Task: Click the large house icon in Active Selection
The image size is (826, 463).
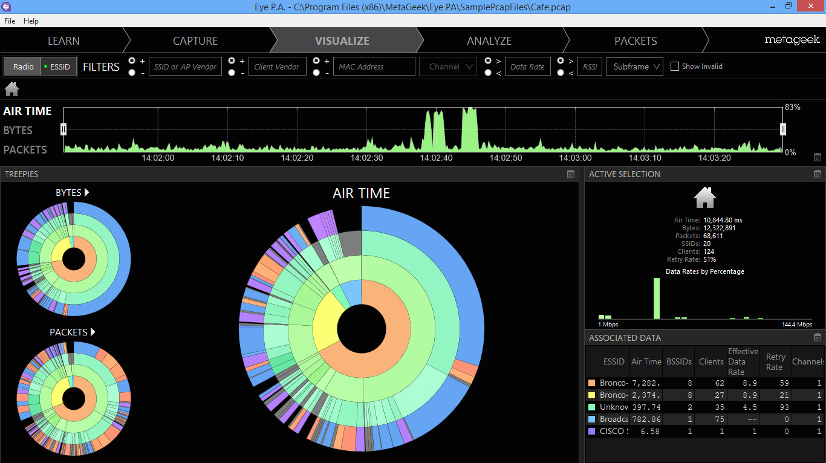Action: coord(705,198)
